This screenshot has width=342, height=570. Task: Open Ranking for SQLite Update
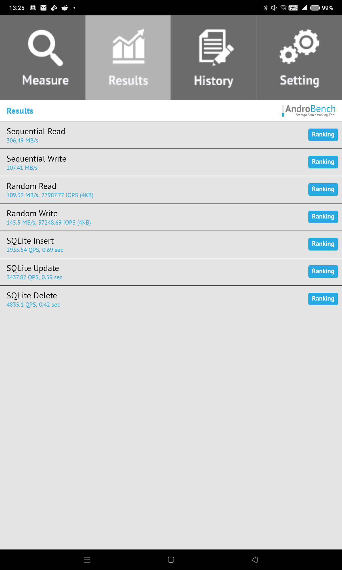(323, 271)
